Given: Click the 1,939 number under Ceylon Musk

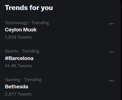Looking at the screenshot, I should point(11,37).
